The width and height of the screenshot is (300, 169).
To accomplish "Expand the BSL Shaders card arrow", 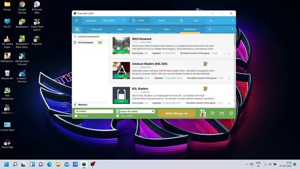I will pyautogui.click(x=229, y=103).
